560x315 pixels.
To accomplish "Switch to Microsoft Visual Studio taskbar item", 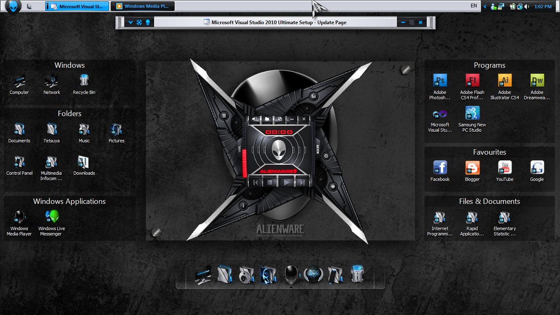I will pos(77,6).
